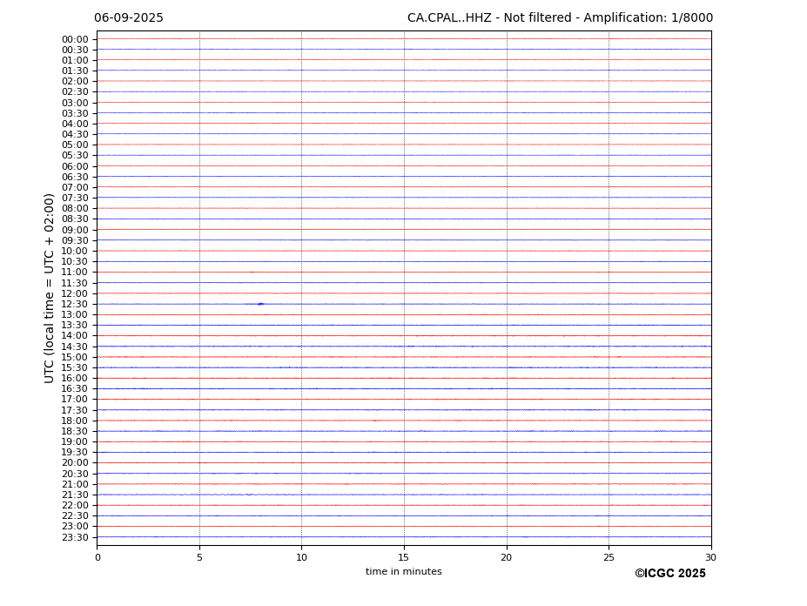Screen dimensions: 807x606
Task: Click the 21:30 time row label
Action: 75,495
